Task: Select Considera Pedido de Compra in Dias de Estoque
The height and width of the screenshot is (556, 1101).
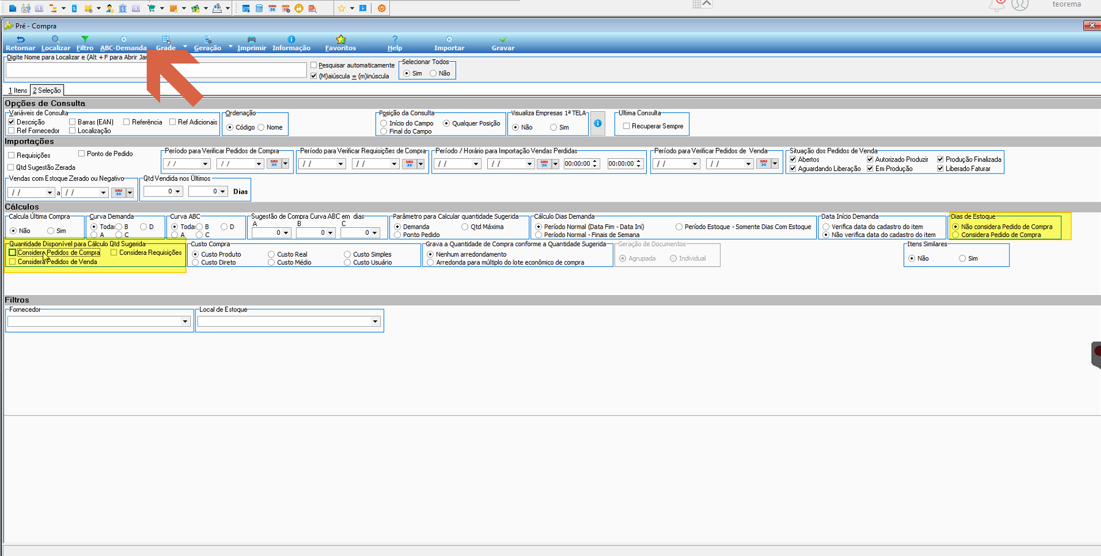Action: [x=956, y=235]
